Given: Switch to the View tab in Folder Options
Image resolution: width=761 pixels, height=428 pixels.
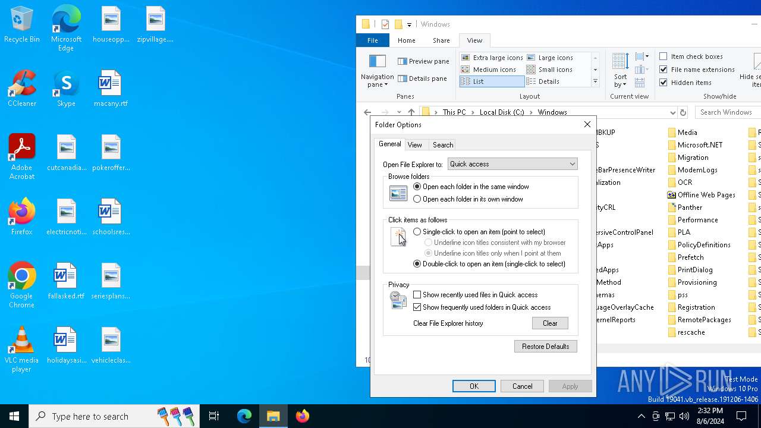Looking at the screenshot, I should coord(415,145).
